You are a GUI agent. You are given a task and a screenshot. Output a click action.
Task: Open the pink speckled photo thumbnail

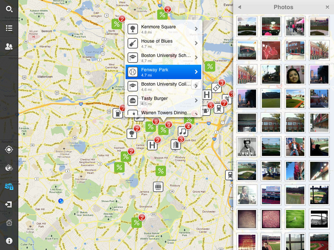271,219
